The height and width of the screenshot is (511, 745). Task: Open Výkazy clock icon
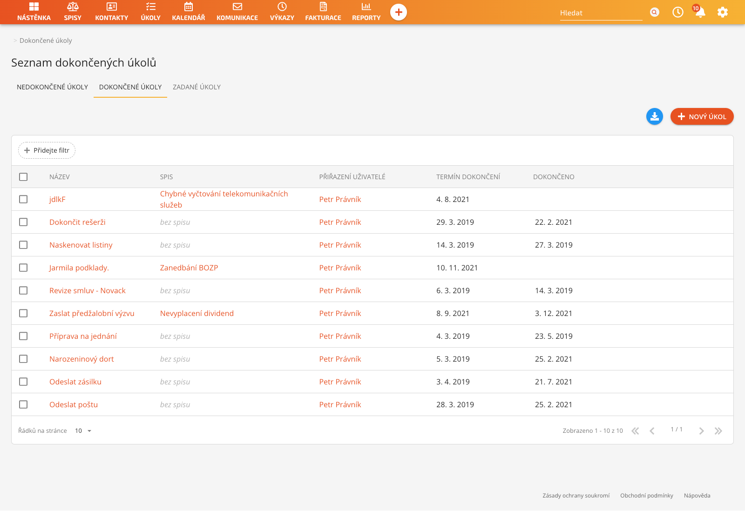tap(282, 7)
